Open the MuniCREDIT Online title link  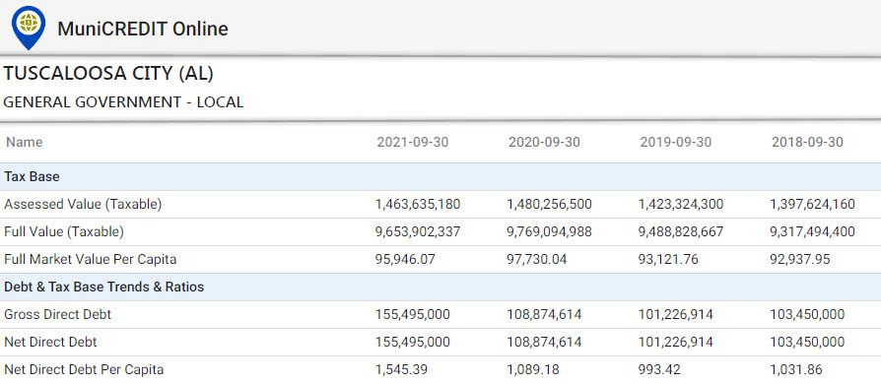click(143, 29)
